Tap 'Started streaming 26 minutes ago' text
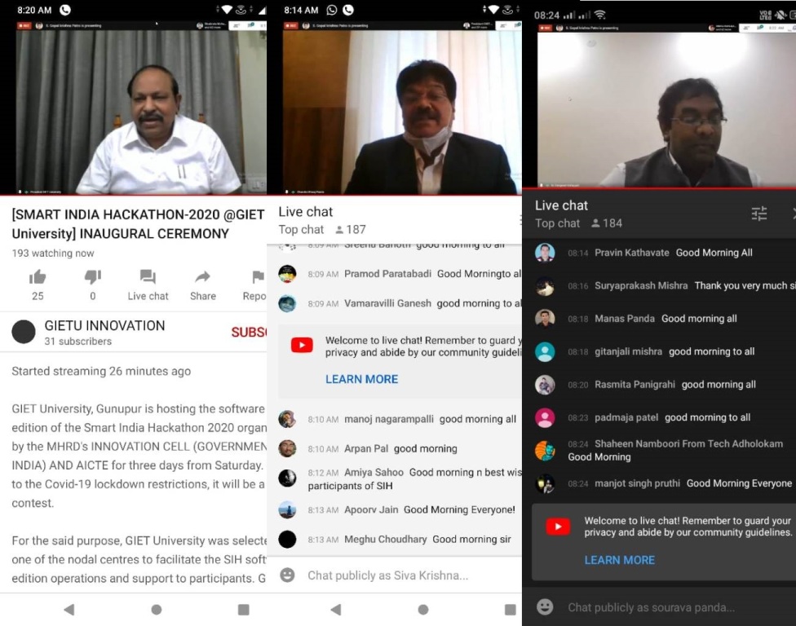 click(x=101, y=371)
